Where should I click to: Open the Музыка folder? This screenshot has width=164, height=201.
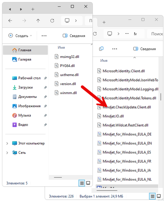point(21,115)
